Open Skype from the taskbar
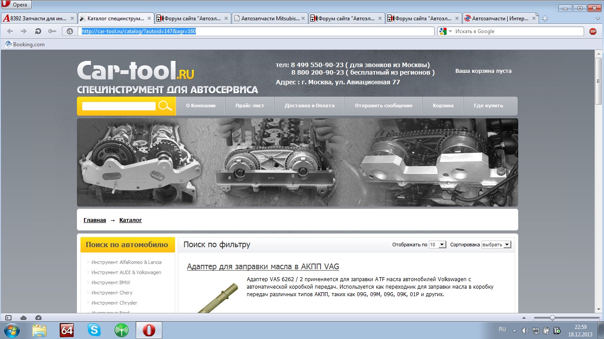Viewport: 604px width, 339px height. pos(94,330)
